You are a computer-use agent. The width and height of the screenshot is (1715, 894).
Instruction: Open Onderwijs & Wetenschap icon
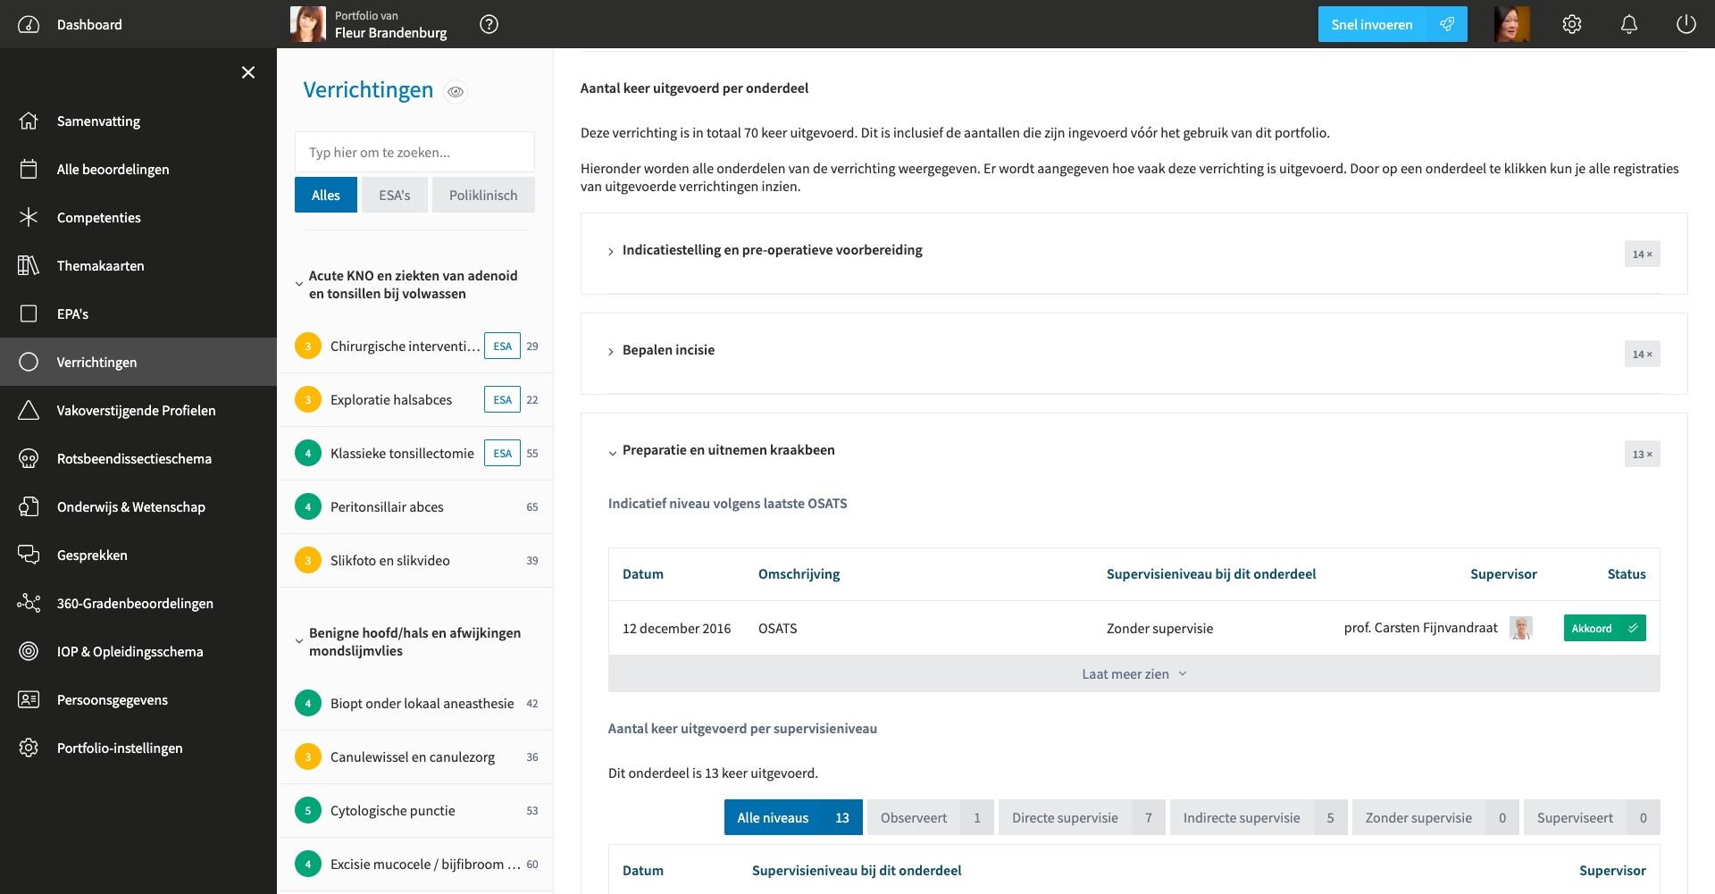29,506
